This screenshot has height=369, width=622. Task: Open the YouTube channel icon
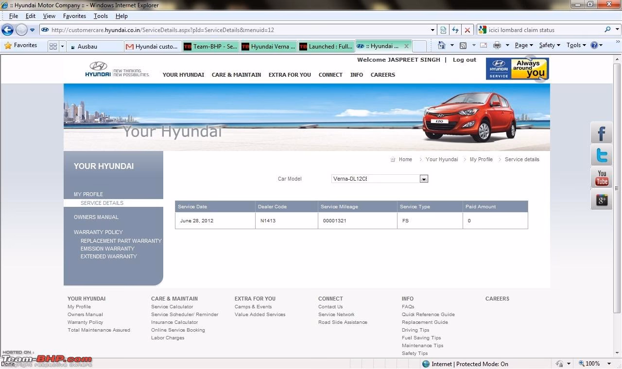pos(601,177)
